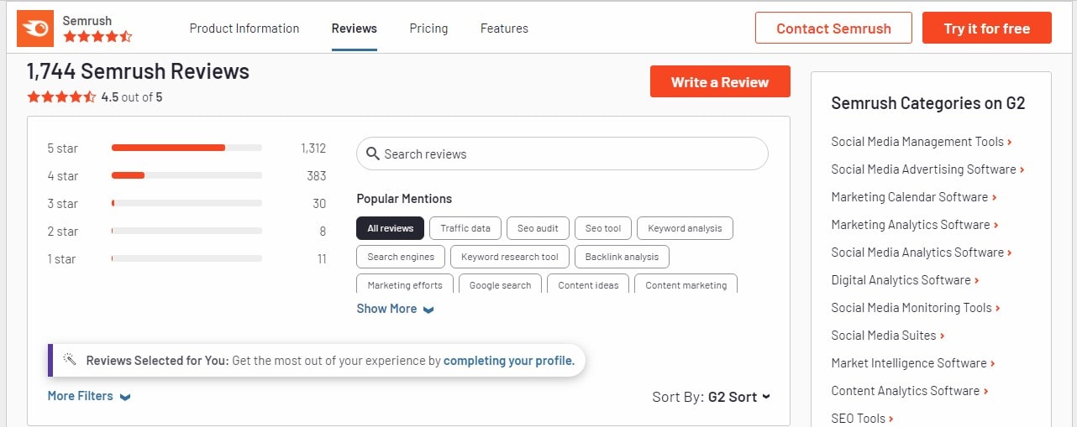This screenshot has width=1077, height=427.
Task: Open Marketing Calendar Software category
Action: coord(913,197)
